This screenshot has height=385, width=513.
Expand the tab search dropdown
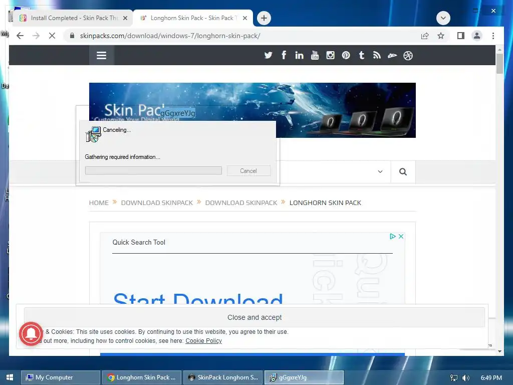[x=443, y=18]
